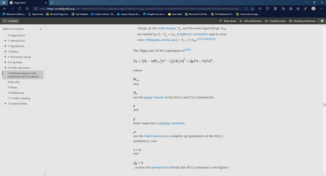
Task: Open Grammar tools
Action: 275,21
